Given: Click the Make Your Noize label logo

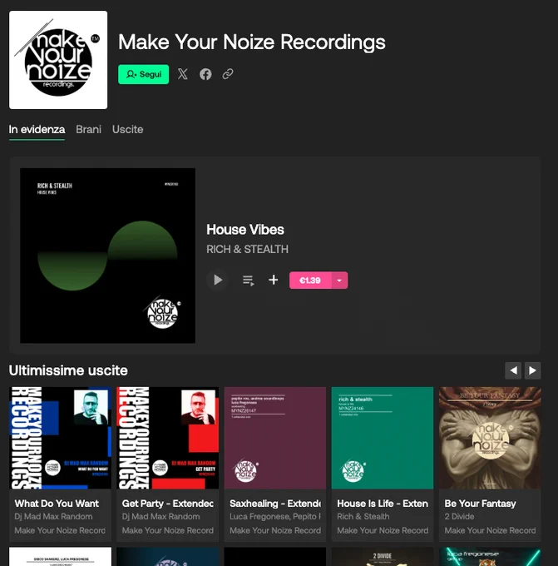Looking at the screenshot, I should point(58,60).
